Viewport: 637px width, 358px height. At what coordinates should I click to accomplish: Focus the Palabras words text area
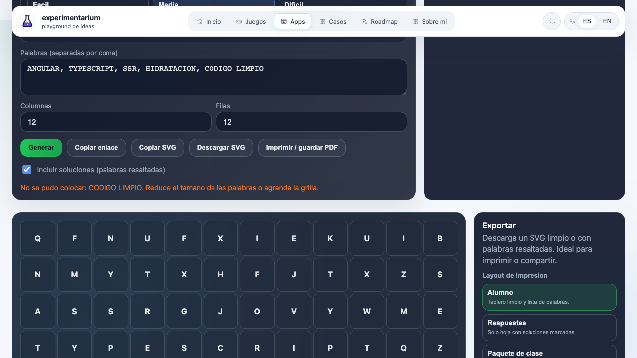point(213,77)
